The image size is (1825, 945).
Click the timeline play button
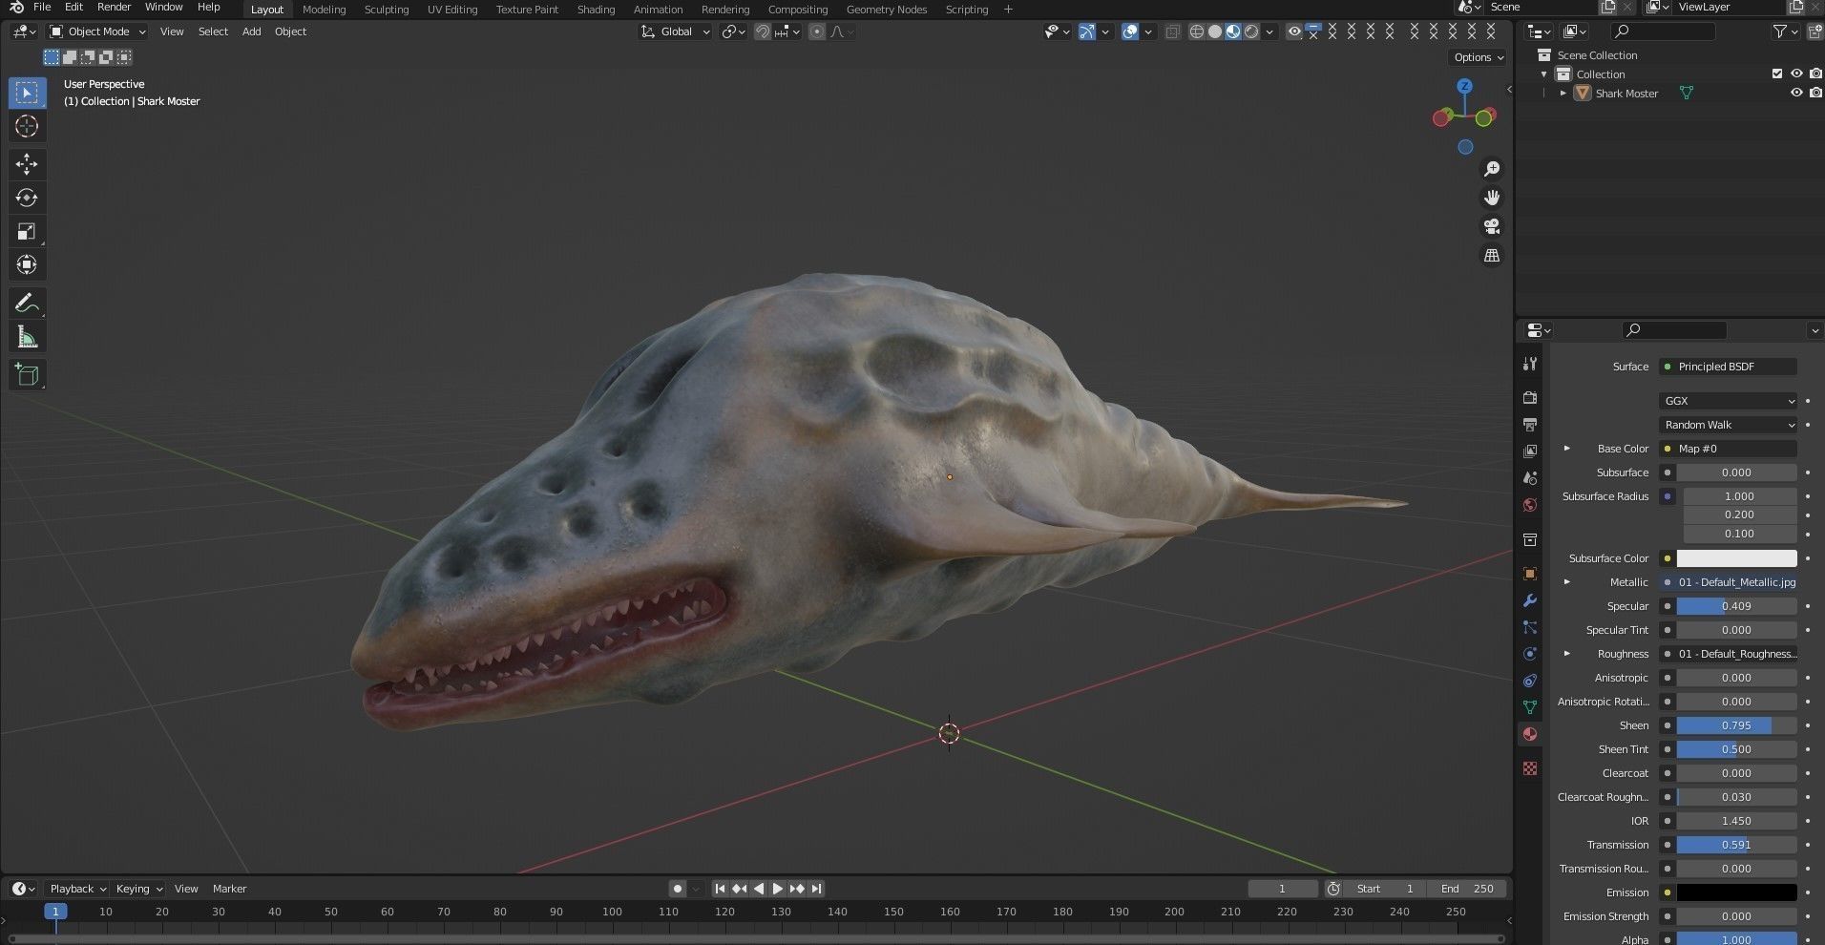click(x=778, y=889)
